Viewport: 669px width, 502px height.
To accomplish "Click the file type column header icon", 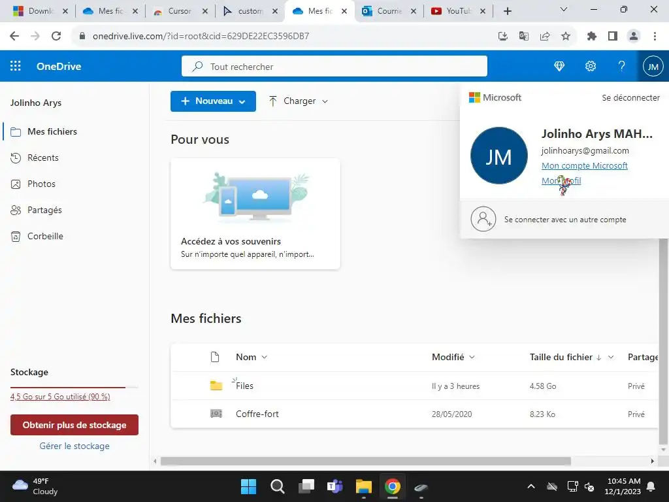I will click(x=215, y=357).
